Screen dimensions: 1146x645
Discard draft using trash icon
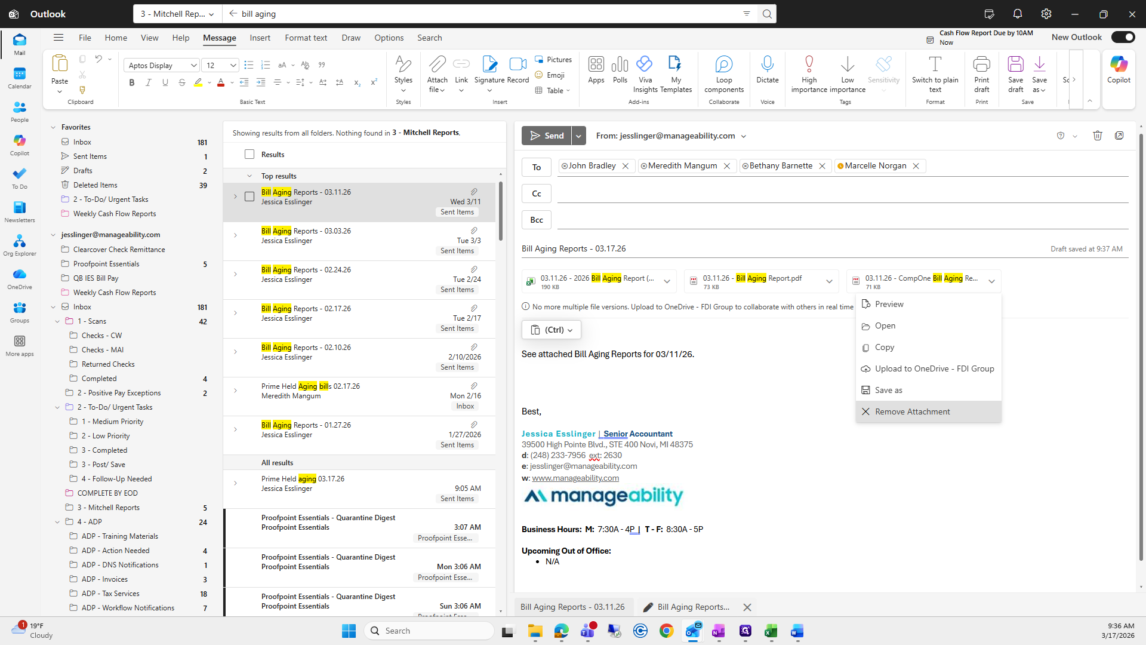[1097, 136]
